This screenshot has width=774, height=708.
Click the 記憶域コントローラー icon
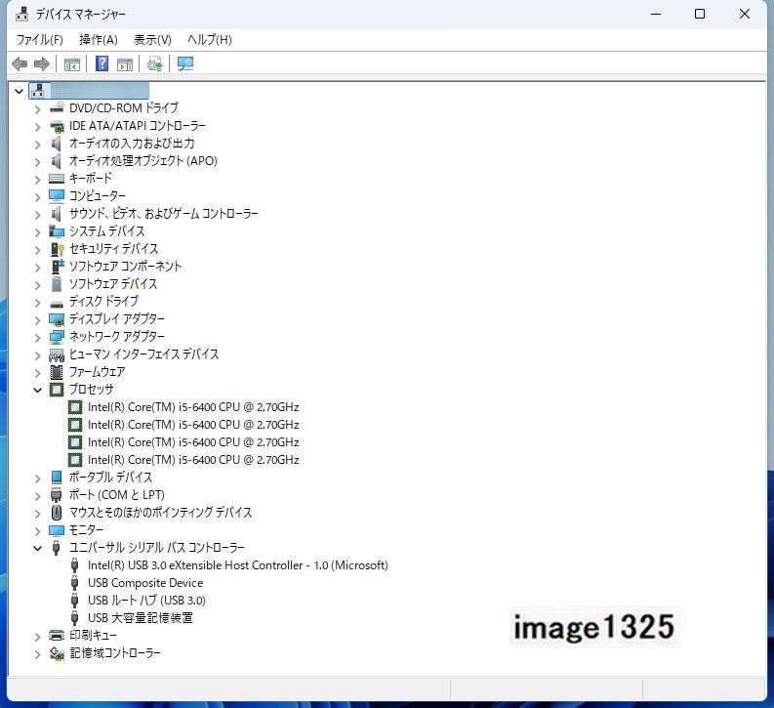(x=57, y=653)
